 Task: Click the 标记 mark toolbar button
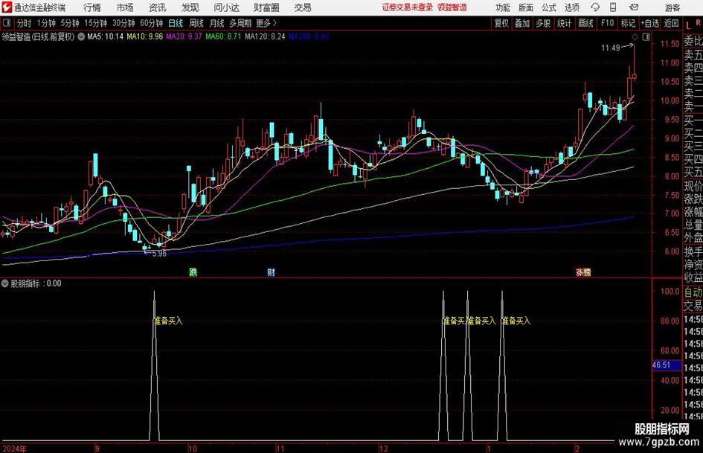pyautogui.click(x=628, y=23)
